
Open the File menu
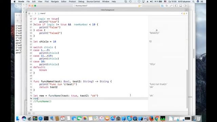(28, 1)
